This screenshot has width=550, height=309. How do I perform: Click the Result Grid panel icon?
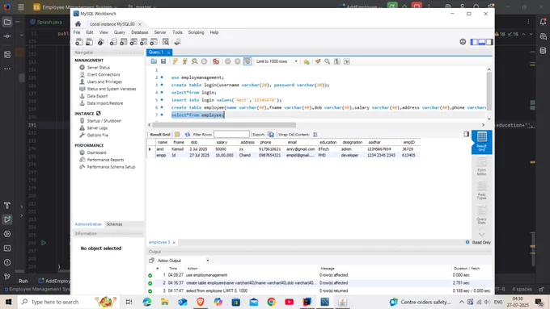(481, 142)
